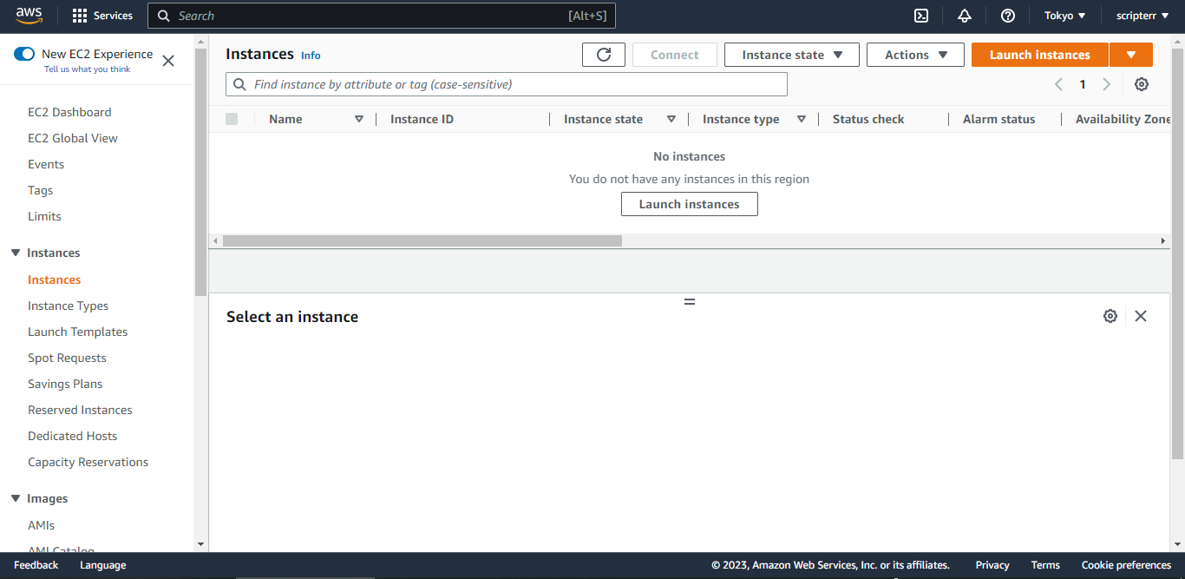Open Capacity Reservations page
Viewport: 1185px width, 579px height.
coord(88,462)
